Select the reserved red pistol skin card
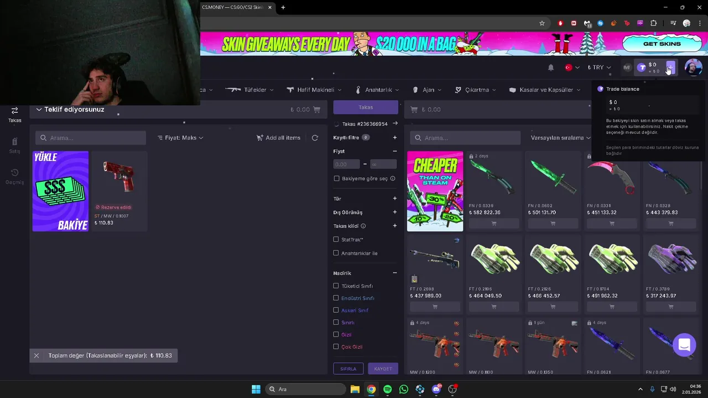This screenshot has height=398, width=708. (x=119, y=191)
